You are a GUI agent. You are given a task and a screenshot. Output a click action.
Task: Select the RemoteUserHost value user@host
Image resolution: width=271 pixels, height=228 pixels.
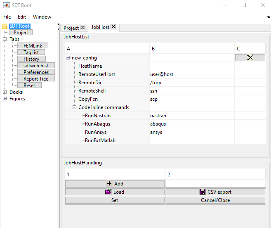point(162,74)
